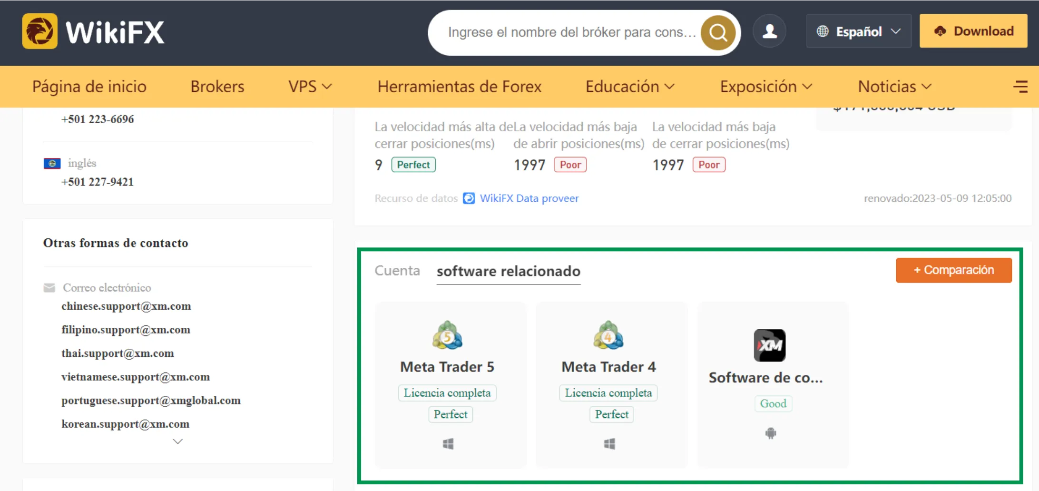The width and height of the screenshot is (1039, 491).
Task: Click the WikiFX eagle logo icon
Action: [x=40, y=31]
